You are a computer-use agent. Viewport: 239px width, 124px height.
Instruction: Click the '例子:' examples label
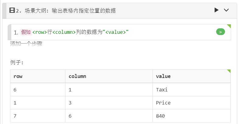[x=17, y=62]
